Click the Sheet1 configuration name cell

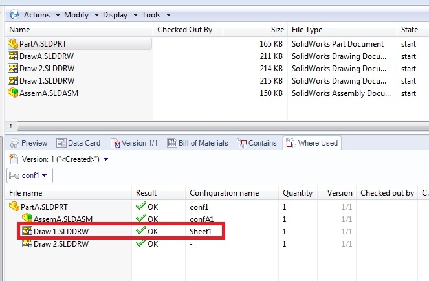click(x=201, y=232)
